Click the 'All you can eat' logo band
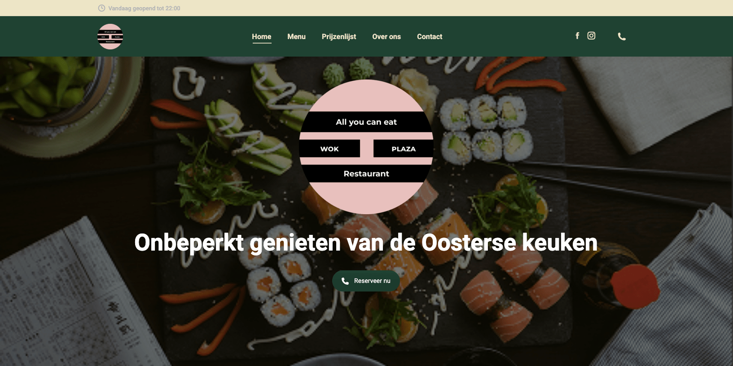This screenshot has height=366, width=733. coord(366,122)
